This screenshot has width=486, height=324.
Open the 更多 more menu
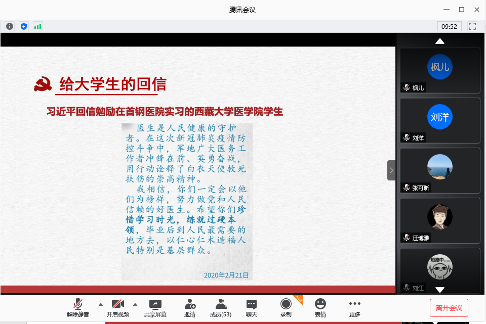point(354,308)
